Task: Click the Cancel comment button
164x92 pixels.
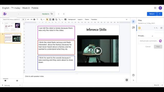Action: (x=148, y=47)
